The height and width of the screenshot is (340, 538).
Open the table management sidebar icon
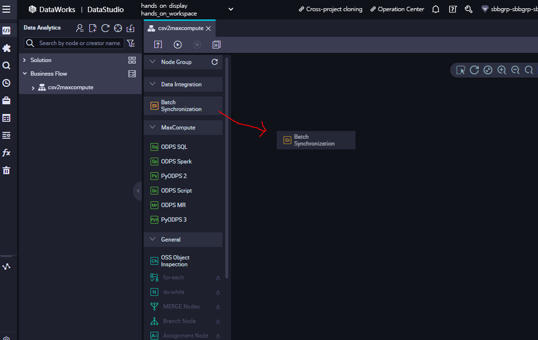tap(6, 118)
